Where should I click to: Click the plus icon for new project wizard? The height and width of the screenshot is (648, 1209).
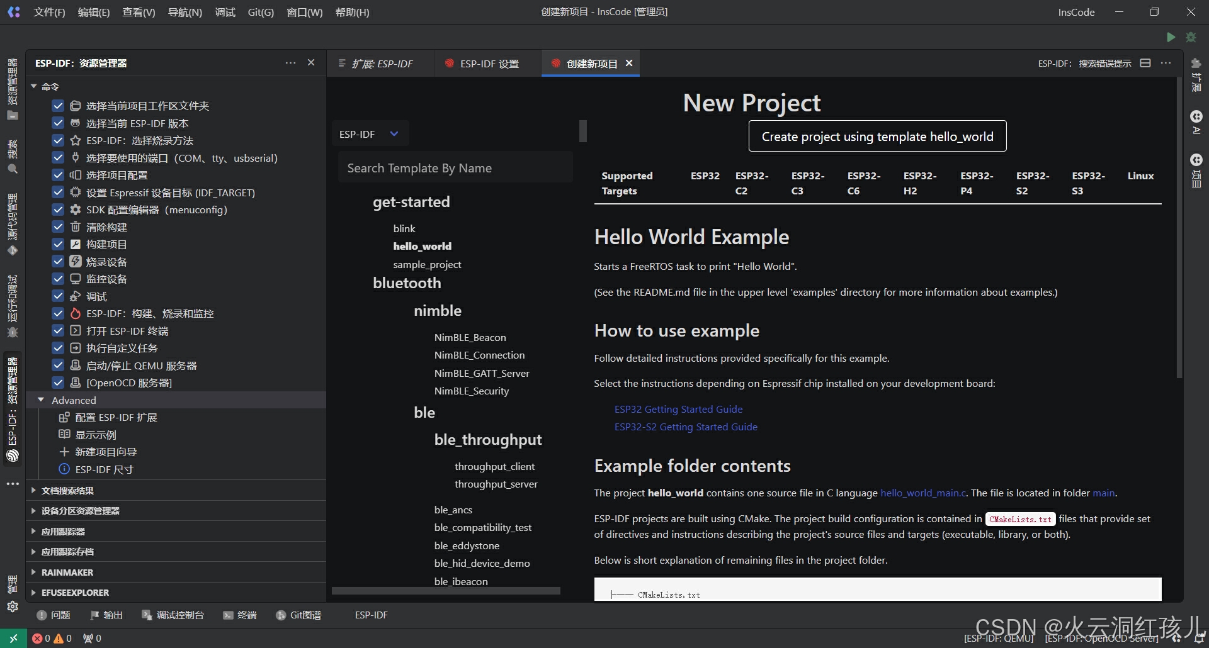point(64,452)
